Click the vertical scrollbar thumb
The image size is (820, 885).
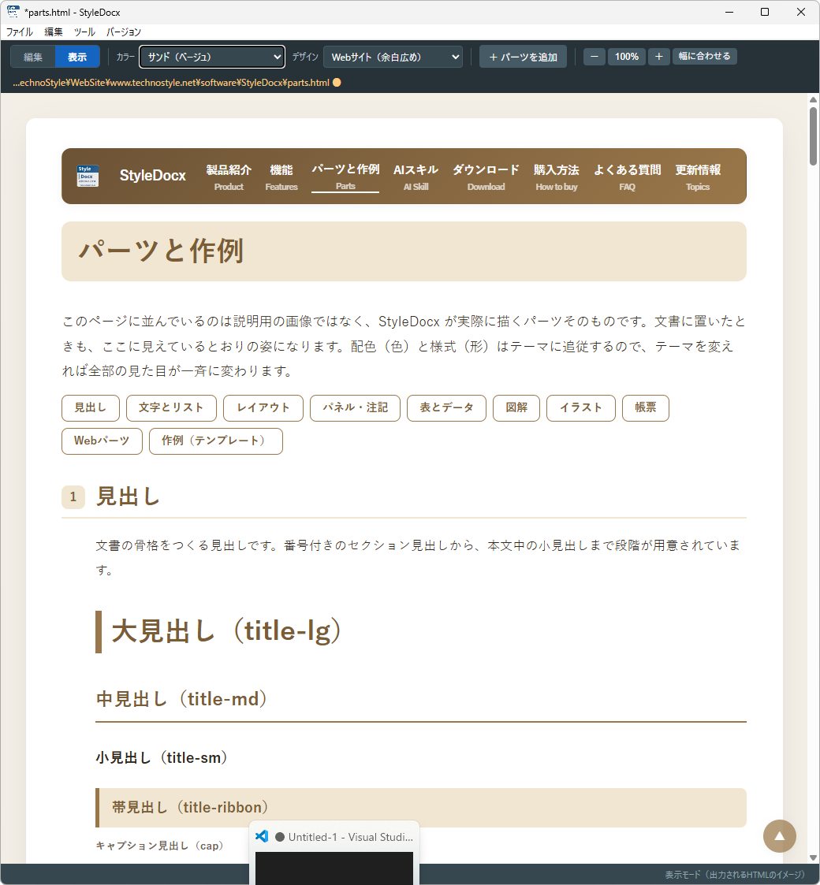[x=813, y=136]
